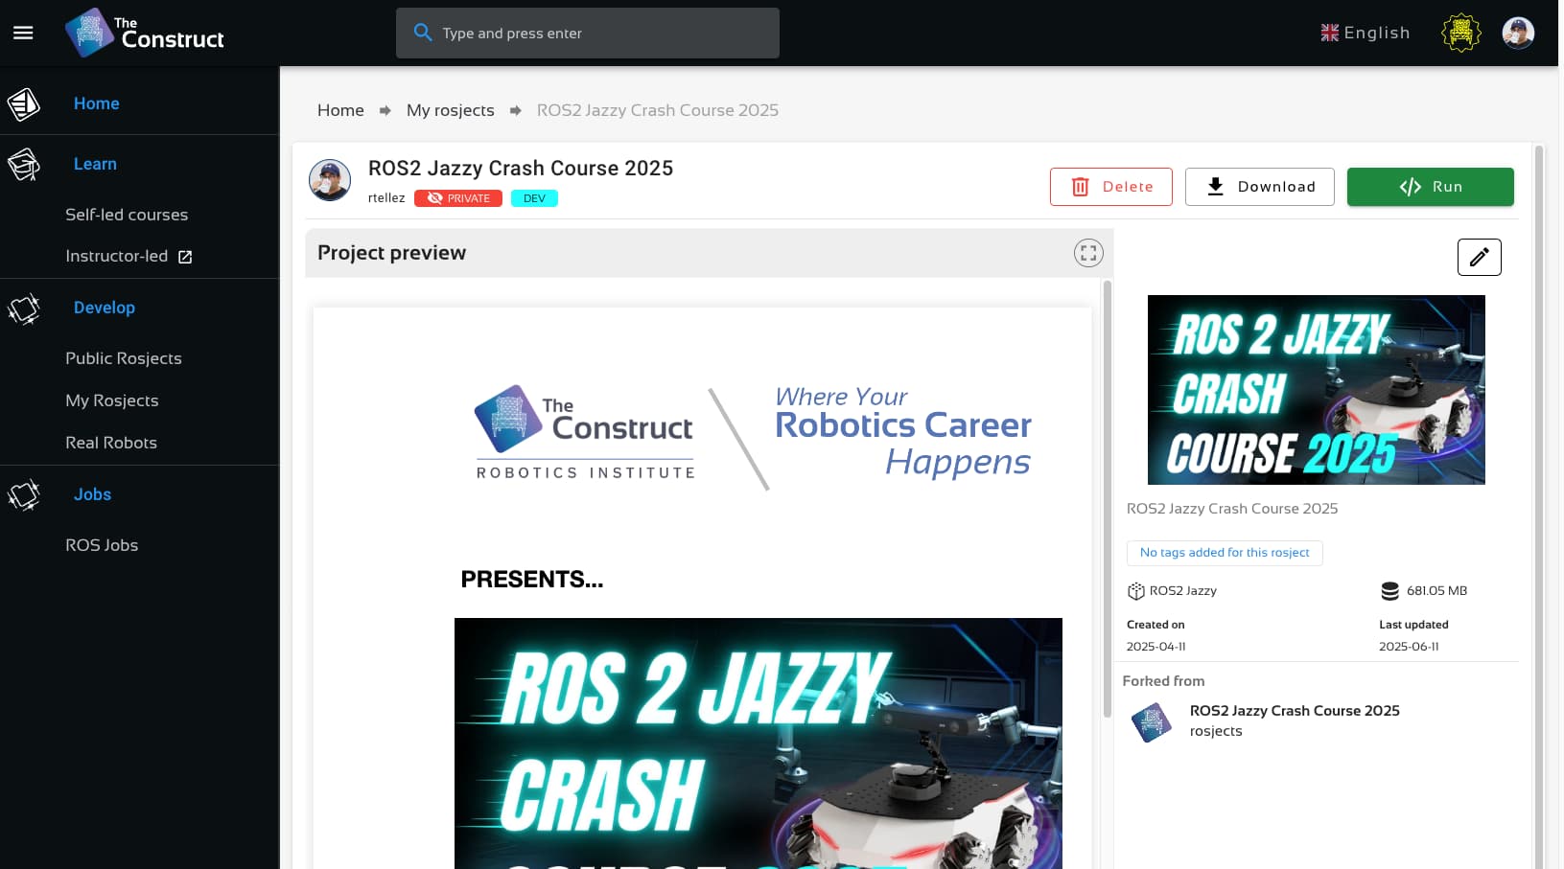Click the author avatar next to project title
The width and height of the screenshot is (1564, 869).
(330, 180)
